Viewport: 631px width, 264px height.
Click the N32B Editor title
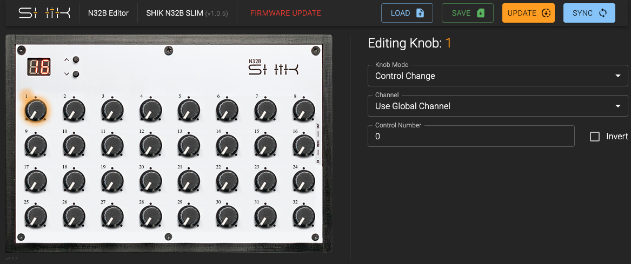coord(108,13)
